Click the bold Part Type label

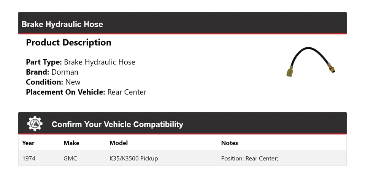pyautogui.click(x=44, y=62)
